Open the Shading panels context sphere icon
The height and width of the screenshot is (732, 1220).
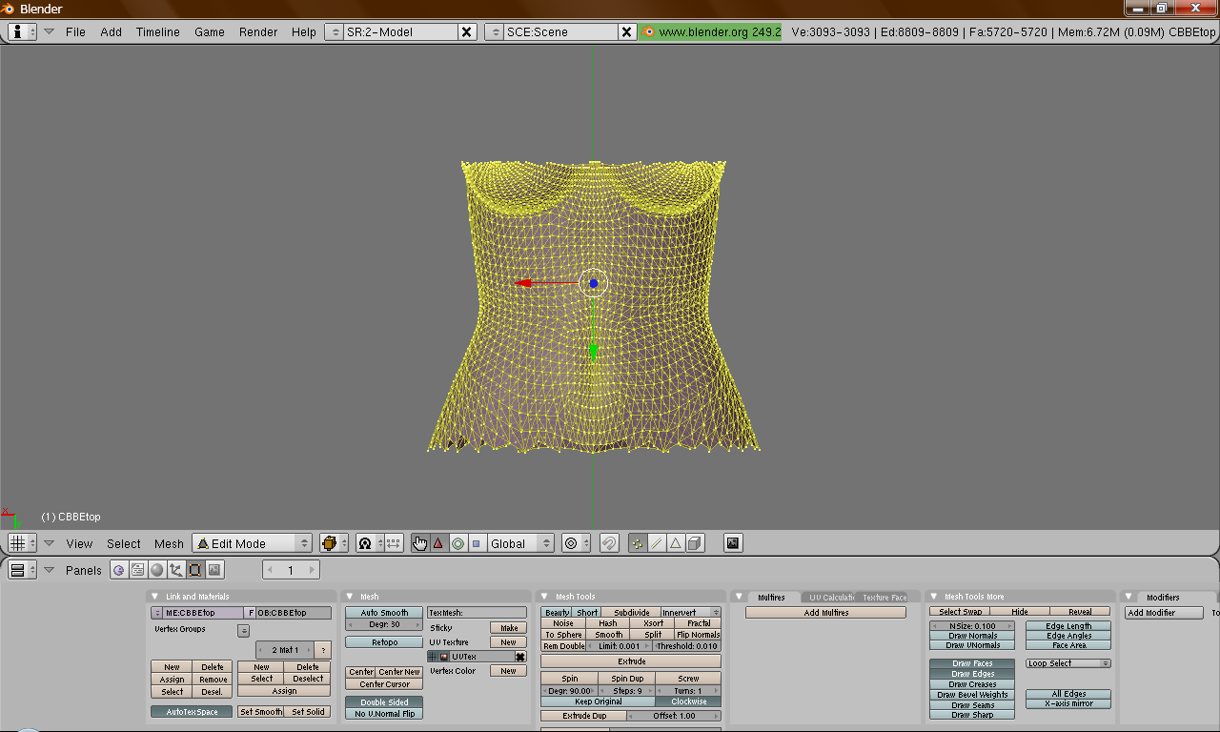pos(157,570)
